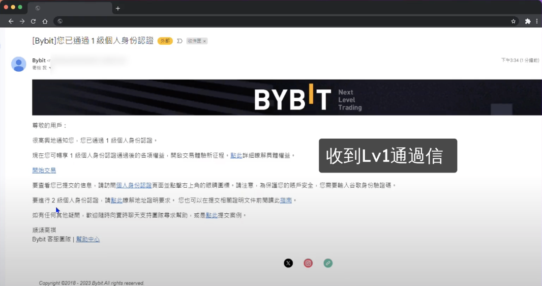Open the 個人身份認證 link
Screen dimensions: 542x286
(x=134, y=185)
